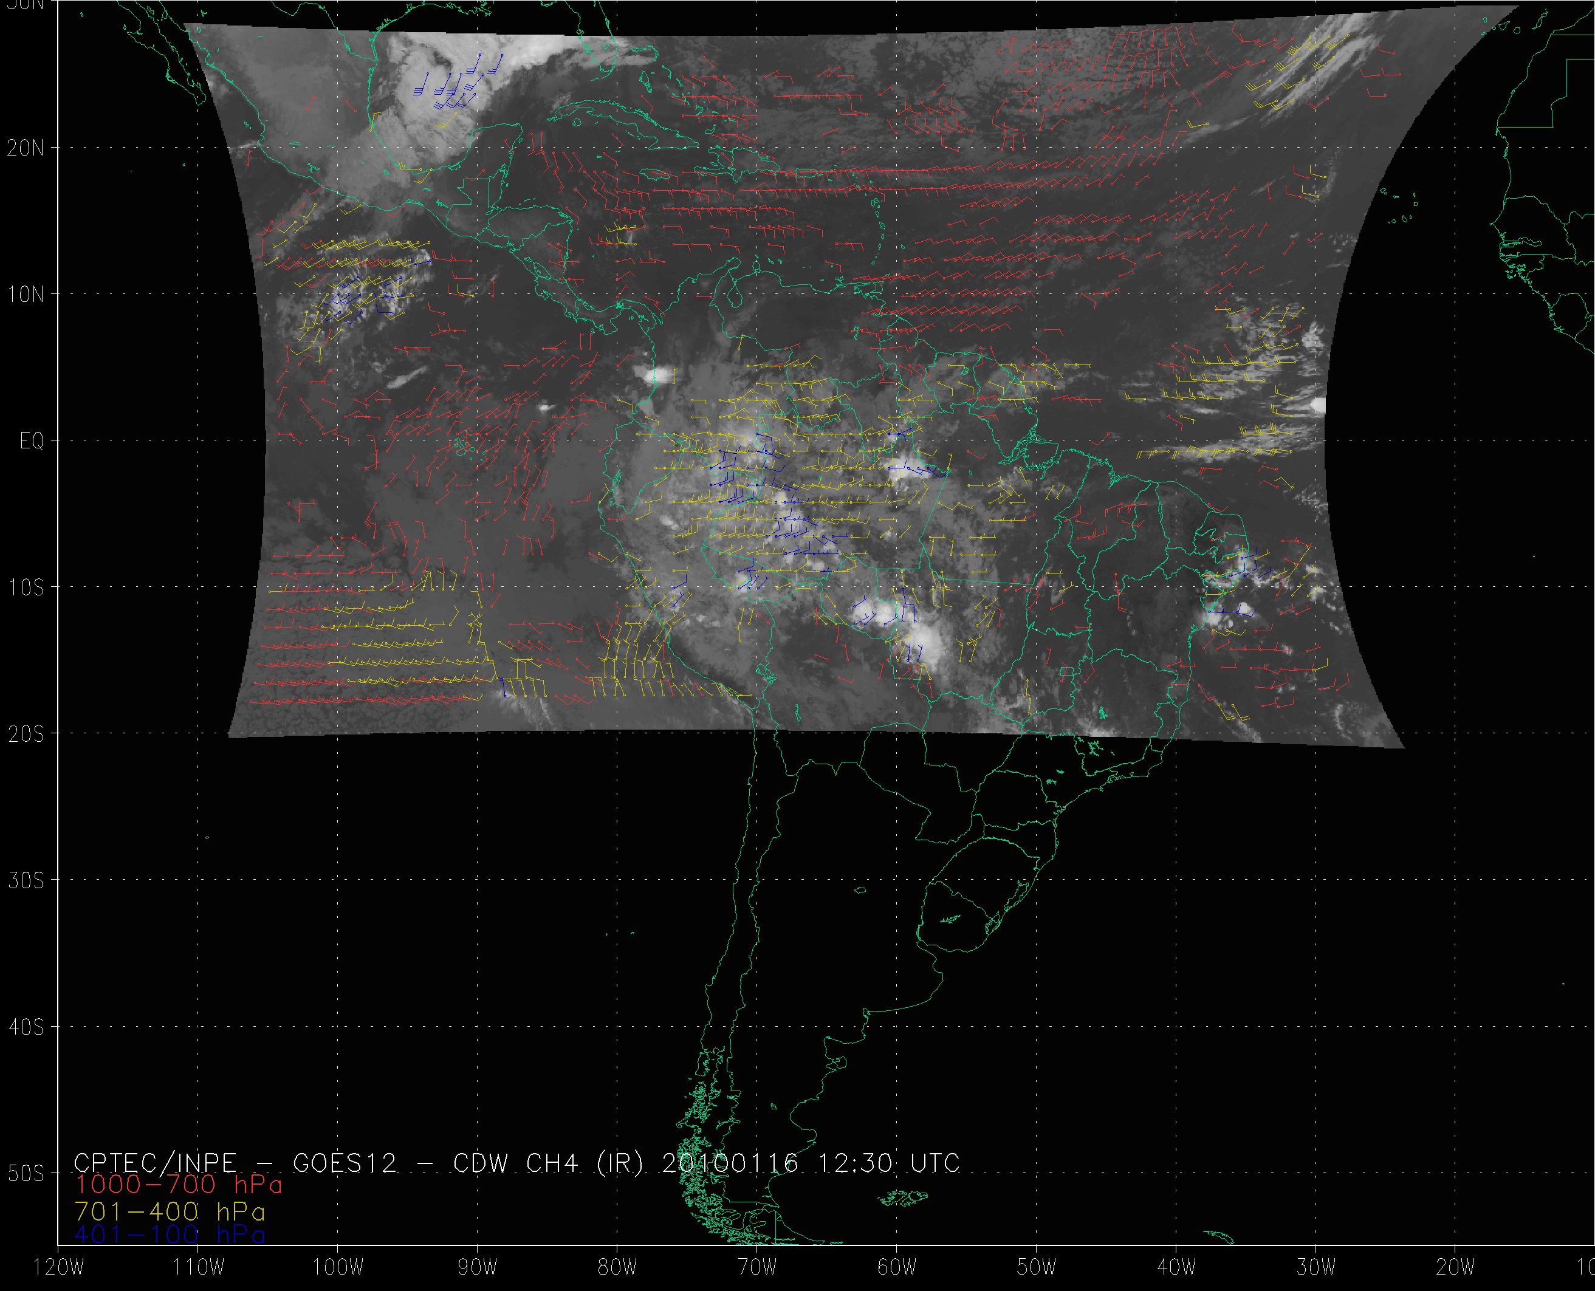Click the 100W longitude axis label
The width and height of the screenshot is (1595, 1291).
[338, 1268]
